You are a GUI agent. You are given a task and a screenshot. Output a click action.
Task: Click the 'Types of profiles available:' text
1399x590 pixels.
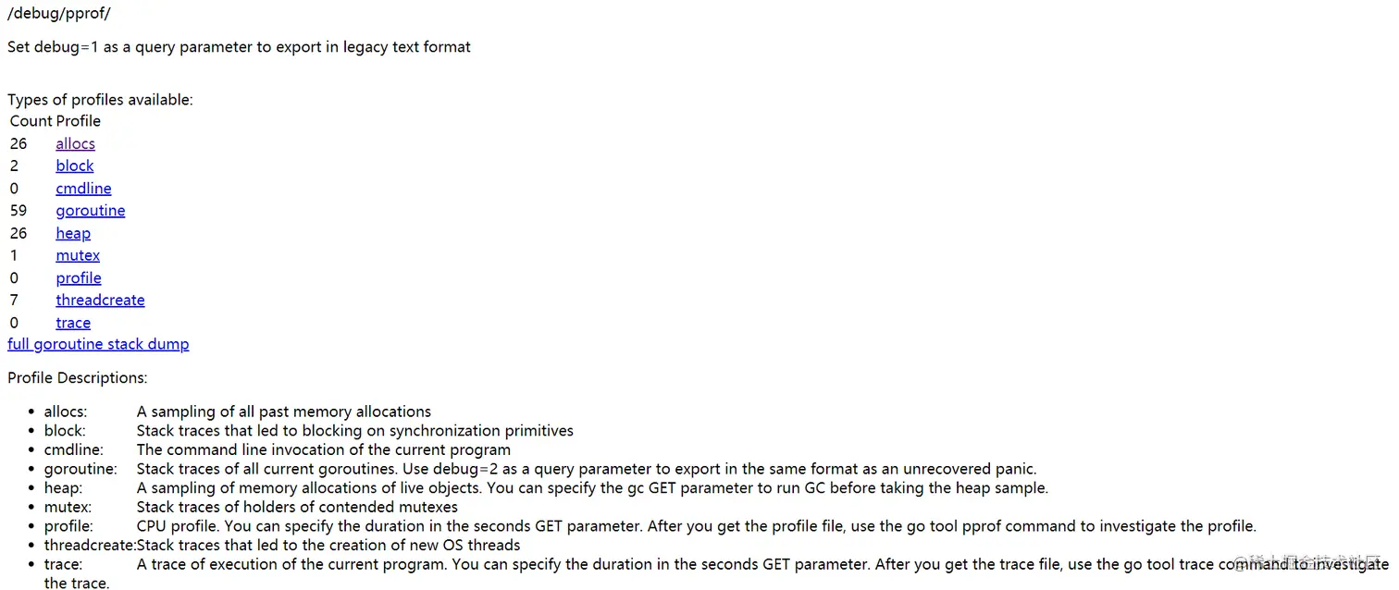tap(100, 100)
